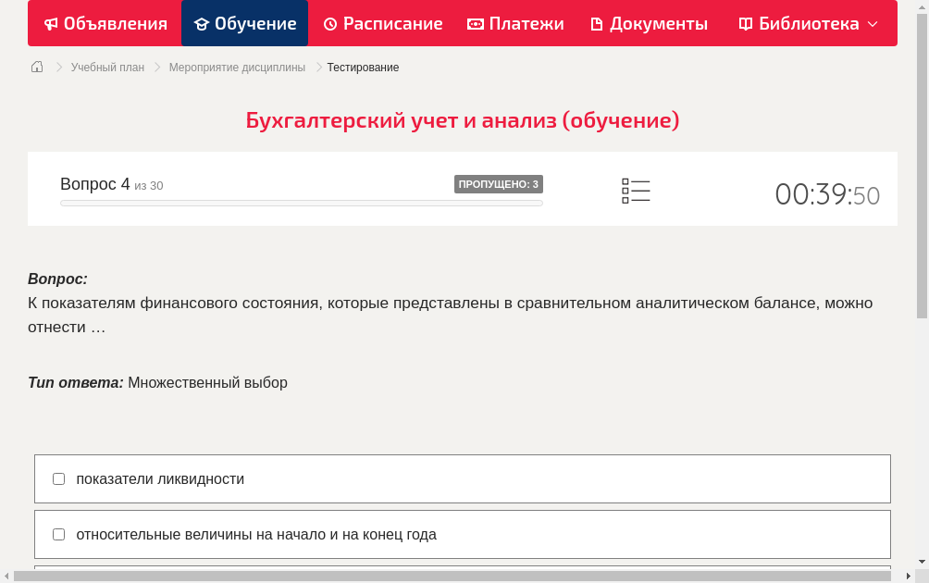Switch to the Обучение navigation tab

(244, 23)
